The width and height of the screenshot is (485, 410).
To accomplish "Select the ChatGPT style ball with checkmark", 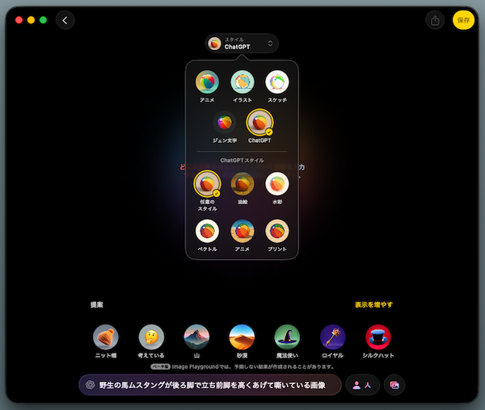I will 259,123.
